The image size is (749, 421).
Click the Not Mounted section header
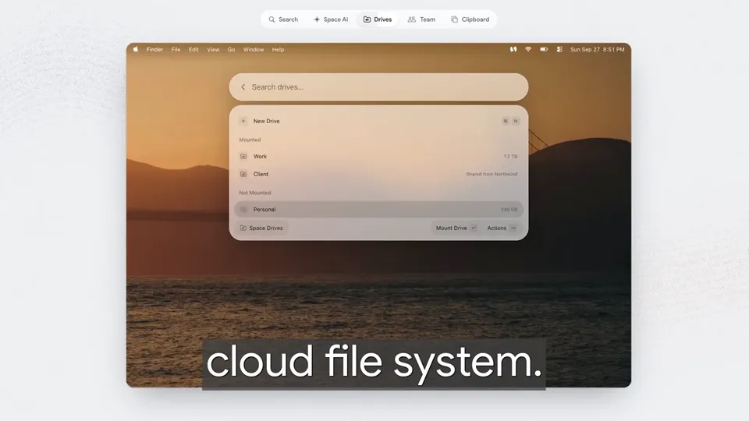click(x=254, y=193)
